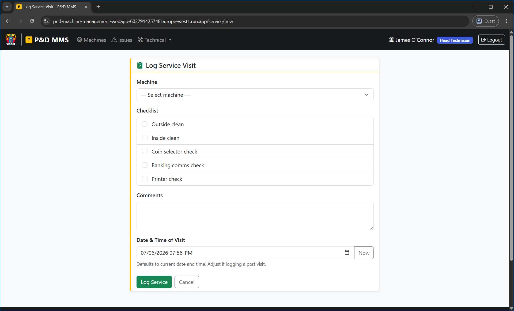The image size is (514, 311).
Task: Click the browser forward arrow
Action: pyautogui.click(x=20, y=21)
